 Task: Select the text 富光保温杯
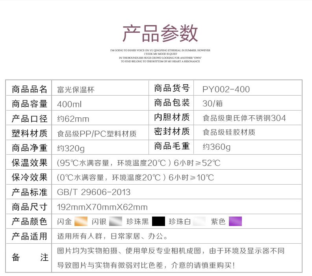click(76, 90)
